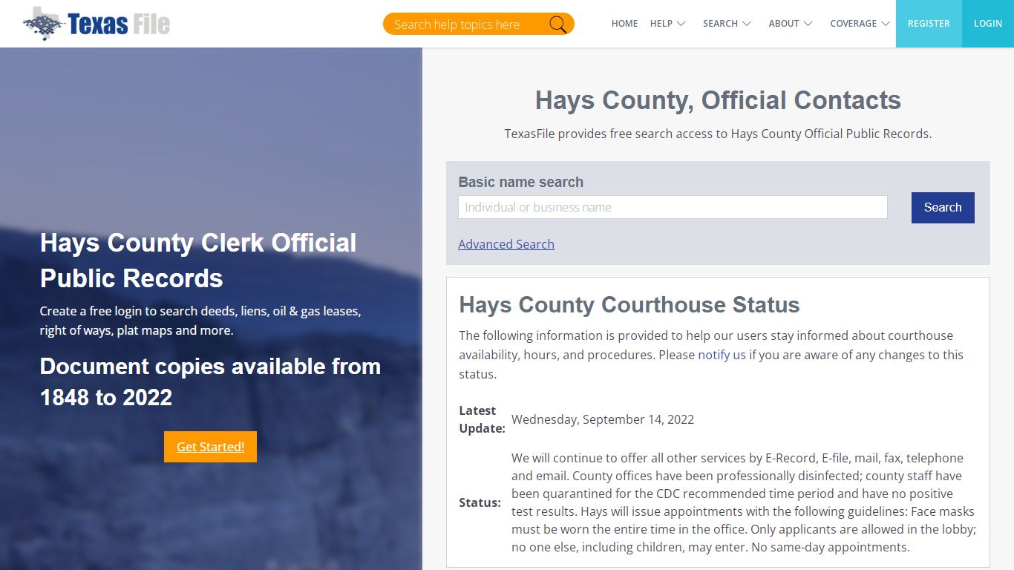This screenshot has width=1014, height=570.
Task: Go to the HOME menu item
Action: (x=624, y=24)
